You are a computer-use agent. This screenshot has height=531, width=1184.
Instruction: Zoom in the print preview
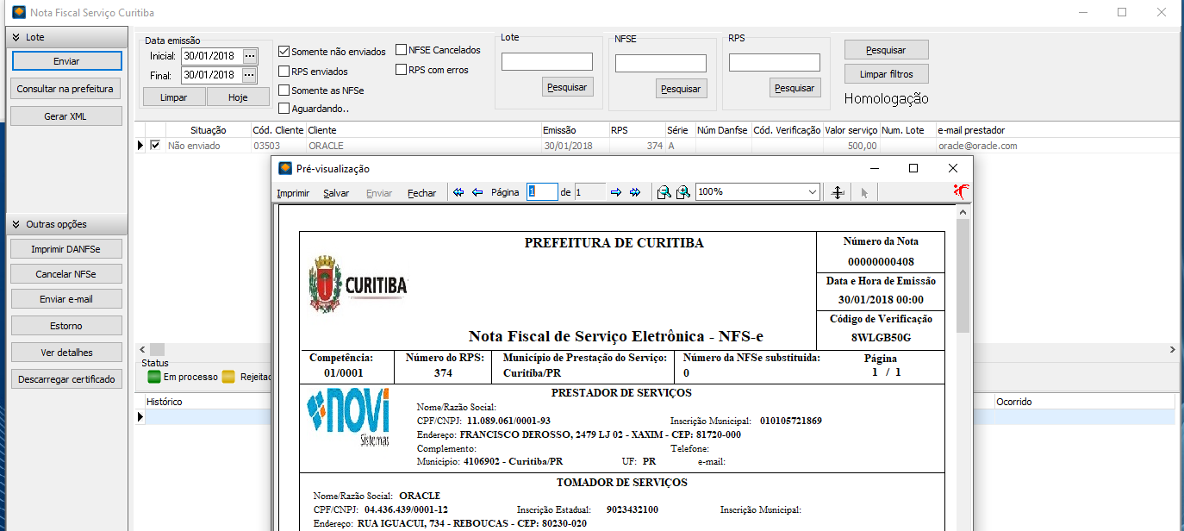click(x=682, y=193)
